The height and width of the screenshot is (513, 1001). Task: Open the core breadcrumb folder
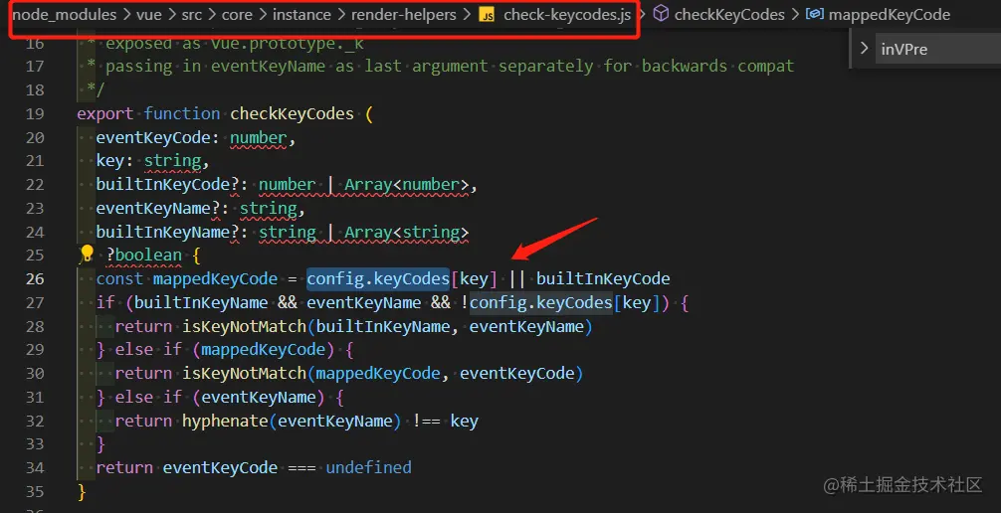pyautogui.click(x=237, y=15)
